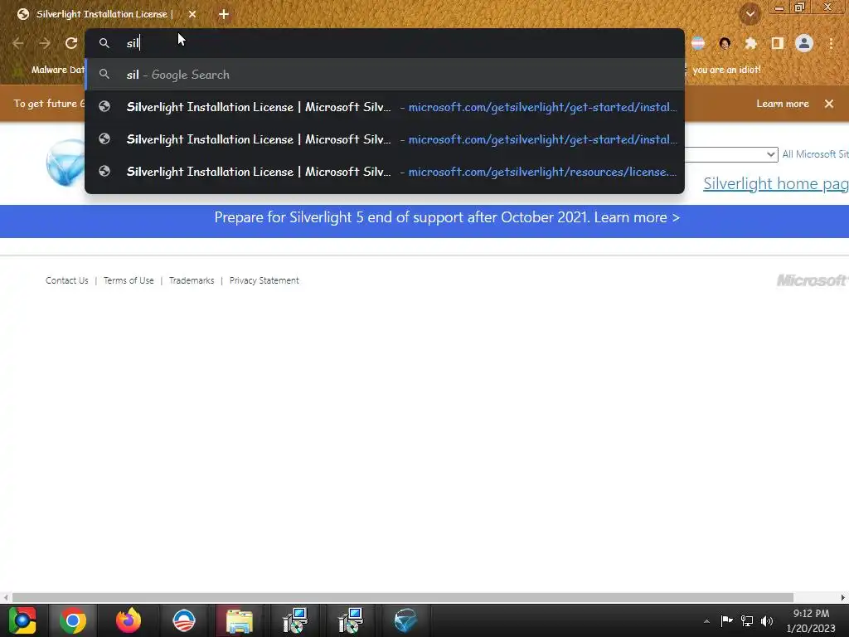Open the Action Center flag icon
The height and width of the screenshot is (637, 849).
726,620
